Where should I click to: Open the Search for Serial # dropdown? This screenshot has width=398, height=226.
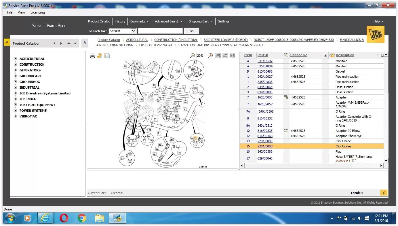coord(122,31)
